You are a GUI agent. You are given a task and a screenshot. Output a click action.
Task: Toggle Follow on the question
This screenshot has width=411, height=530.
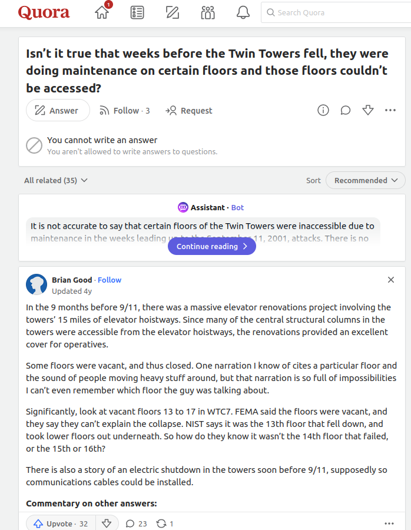[x=124, y=111]
